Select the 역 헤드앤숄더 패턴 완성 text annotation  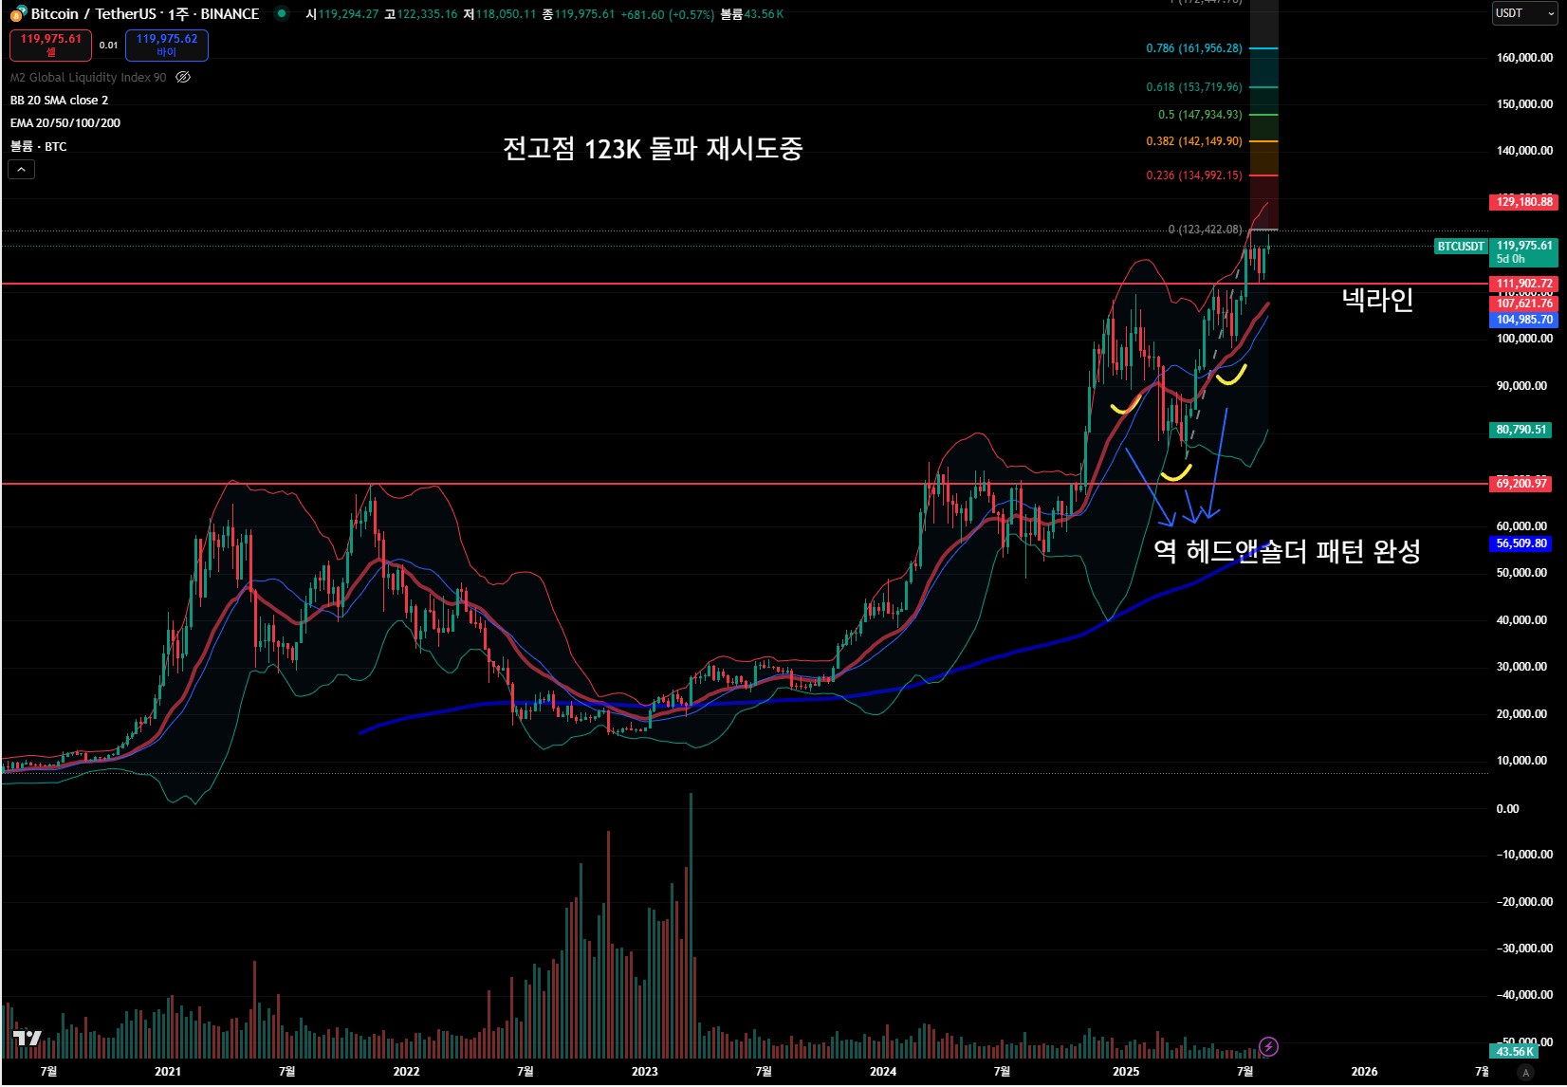pyautogui.click(x=1287, y=551)
